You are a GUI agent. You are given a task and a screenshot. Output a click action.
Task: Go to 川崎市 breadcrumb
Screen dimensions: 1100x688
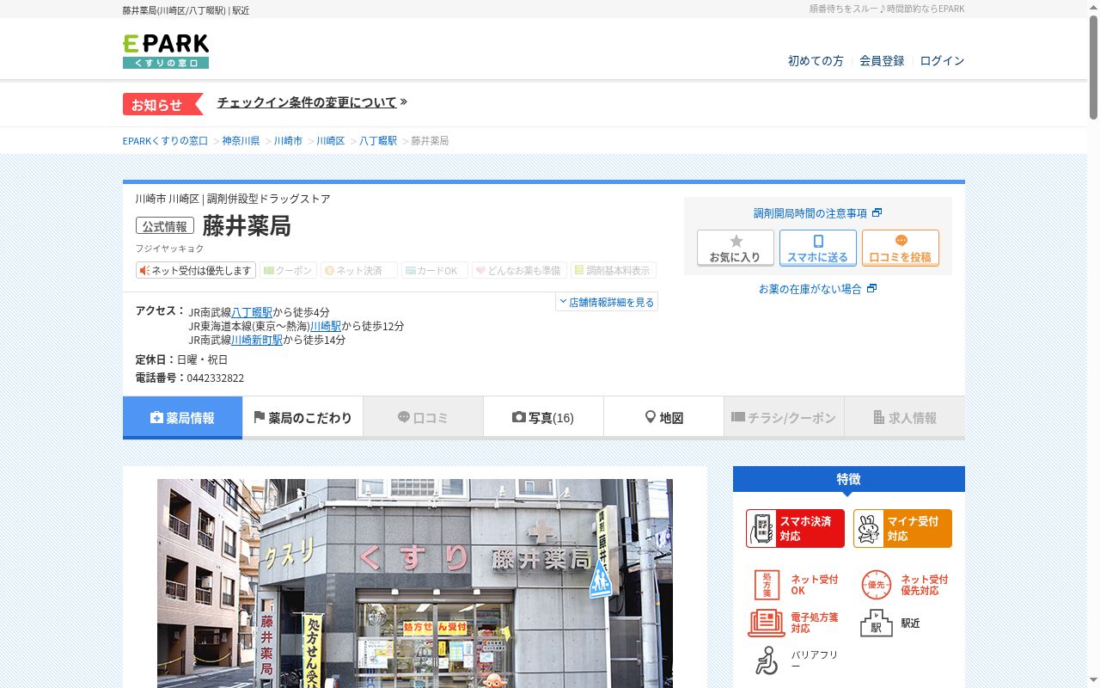pos(288,140)
